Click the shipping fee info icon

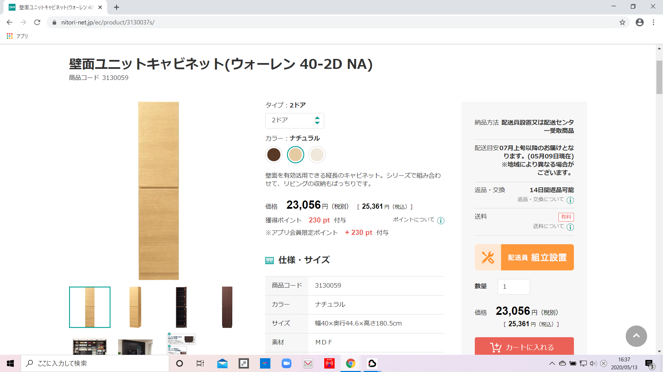[570, 227]
